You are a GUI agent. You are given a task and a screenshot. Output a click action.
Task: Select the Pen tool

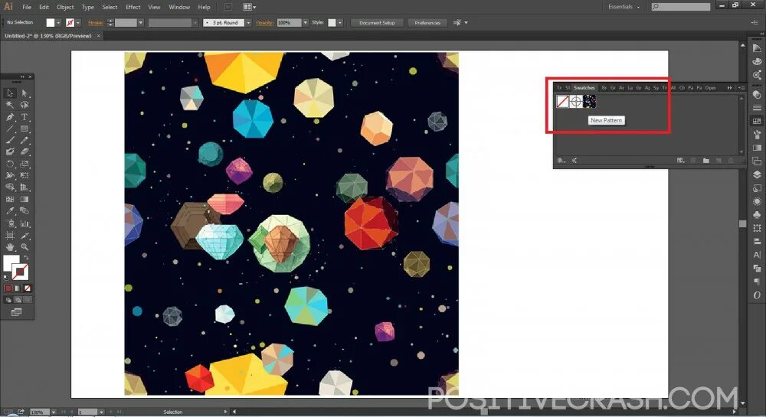[x=10, y=117]
